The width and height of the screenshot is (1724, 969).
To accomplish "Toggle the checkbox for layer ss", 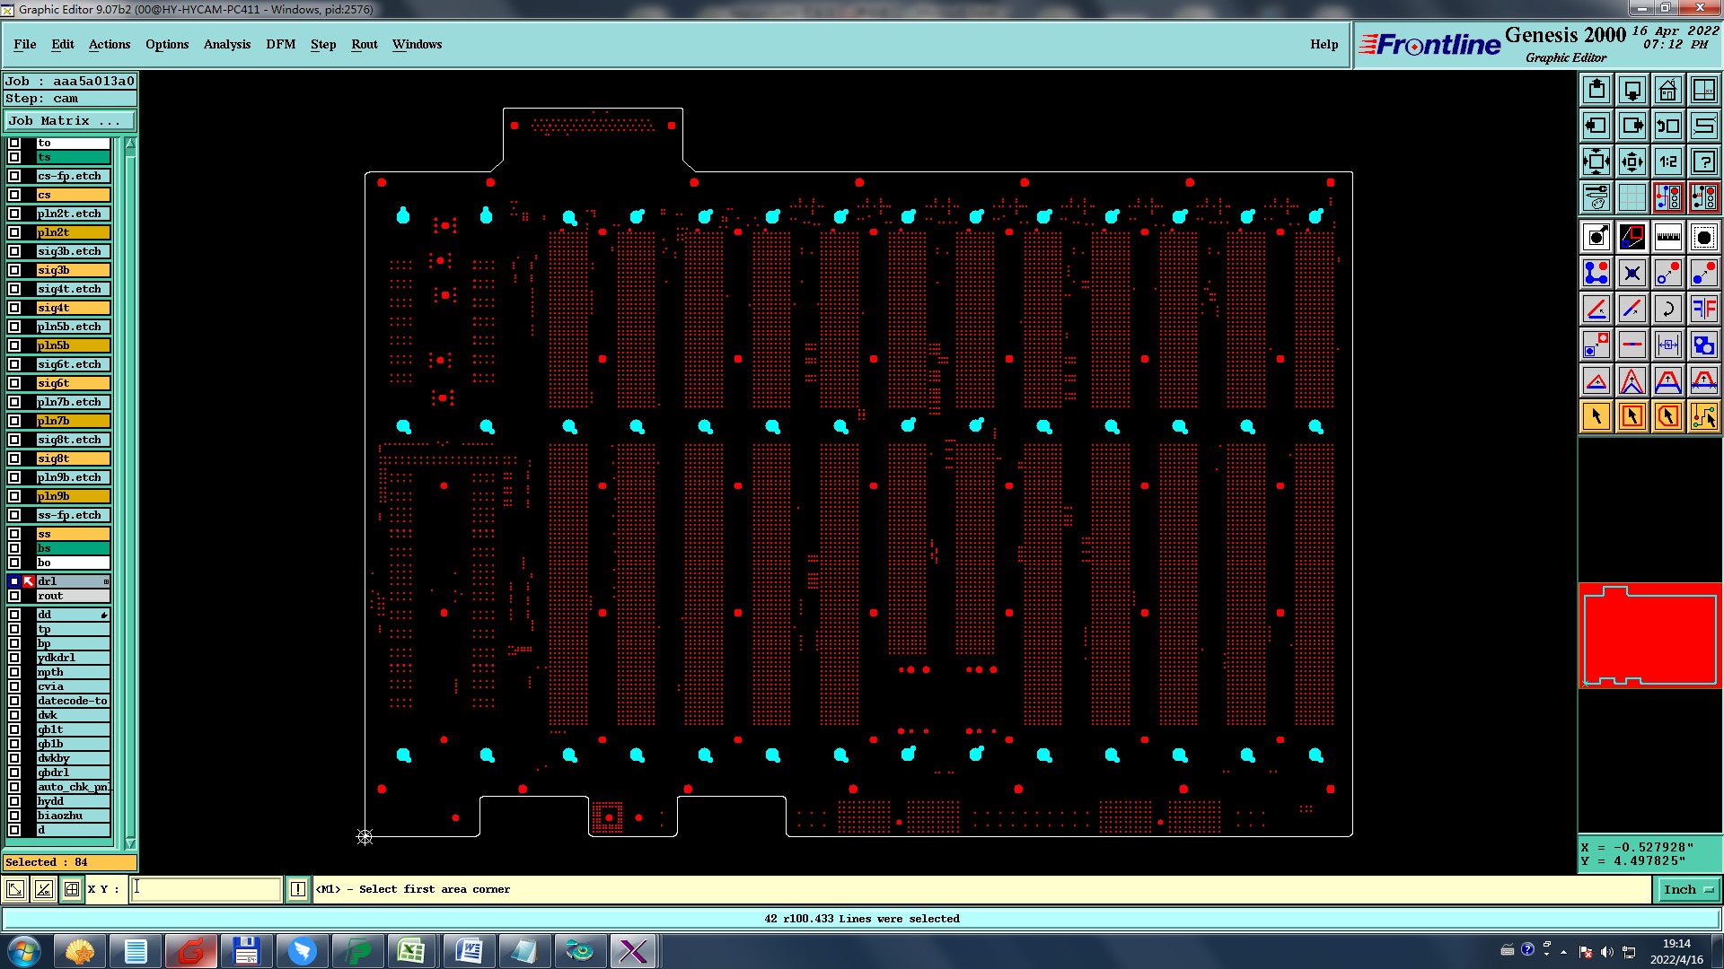I will coord(14,534).
